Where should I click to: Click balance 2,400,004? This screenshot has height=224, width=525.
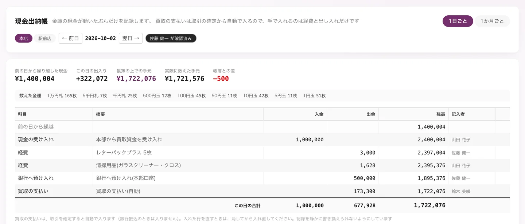click(432, 139)
